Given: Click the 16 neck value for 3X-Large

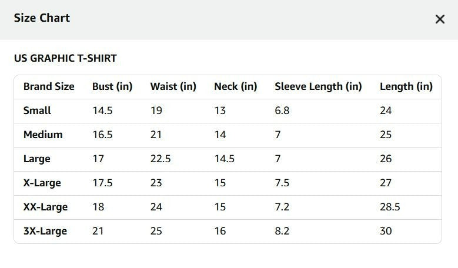Looking at the screenshot, I should (220, 231).
